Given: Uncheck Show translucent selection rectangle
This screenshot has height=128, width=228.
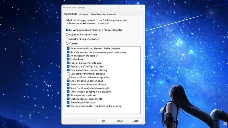Looking at the screenshot, I should pyautogui.click(x=68, y=88).
